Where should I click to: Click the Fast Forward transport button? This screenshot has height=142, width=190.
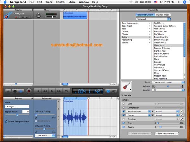[59, 91]
